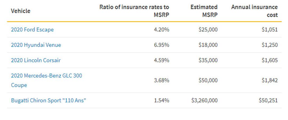Click the Estimated MSRP column header

(204, 11)
